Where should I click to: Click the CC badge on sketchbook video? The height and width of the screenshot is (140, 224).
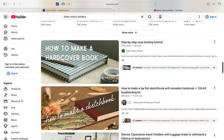point(127,113)
